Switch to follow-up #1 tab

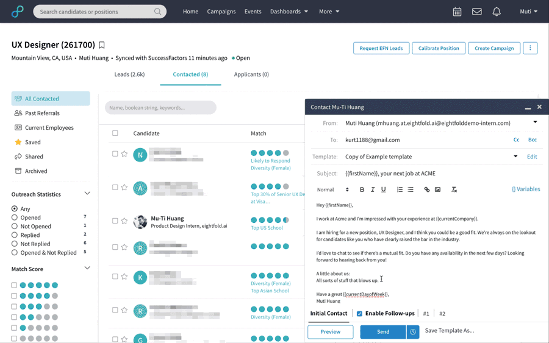coord(426,314)
